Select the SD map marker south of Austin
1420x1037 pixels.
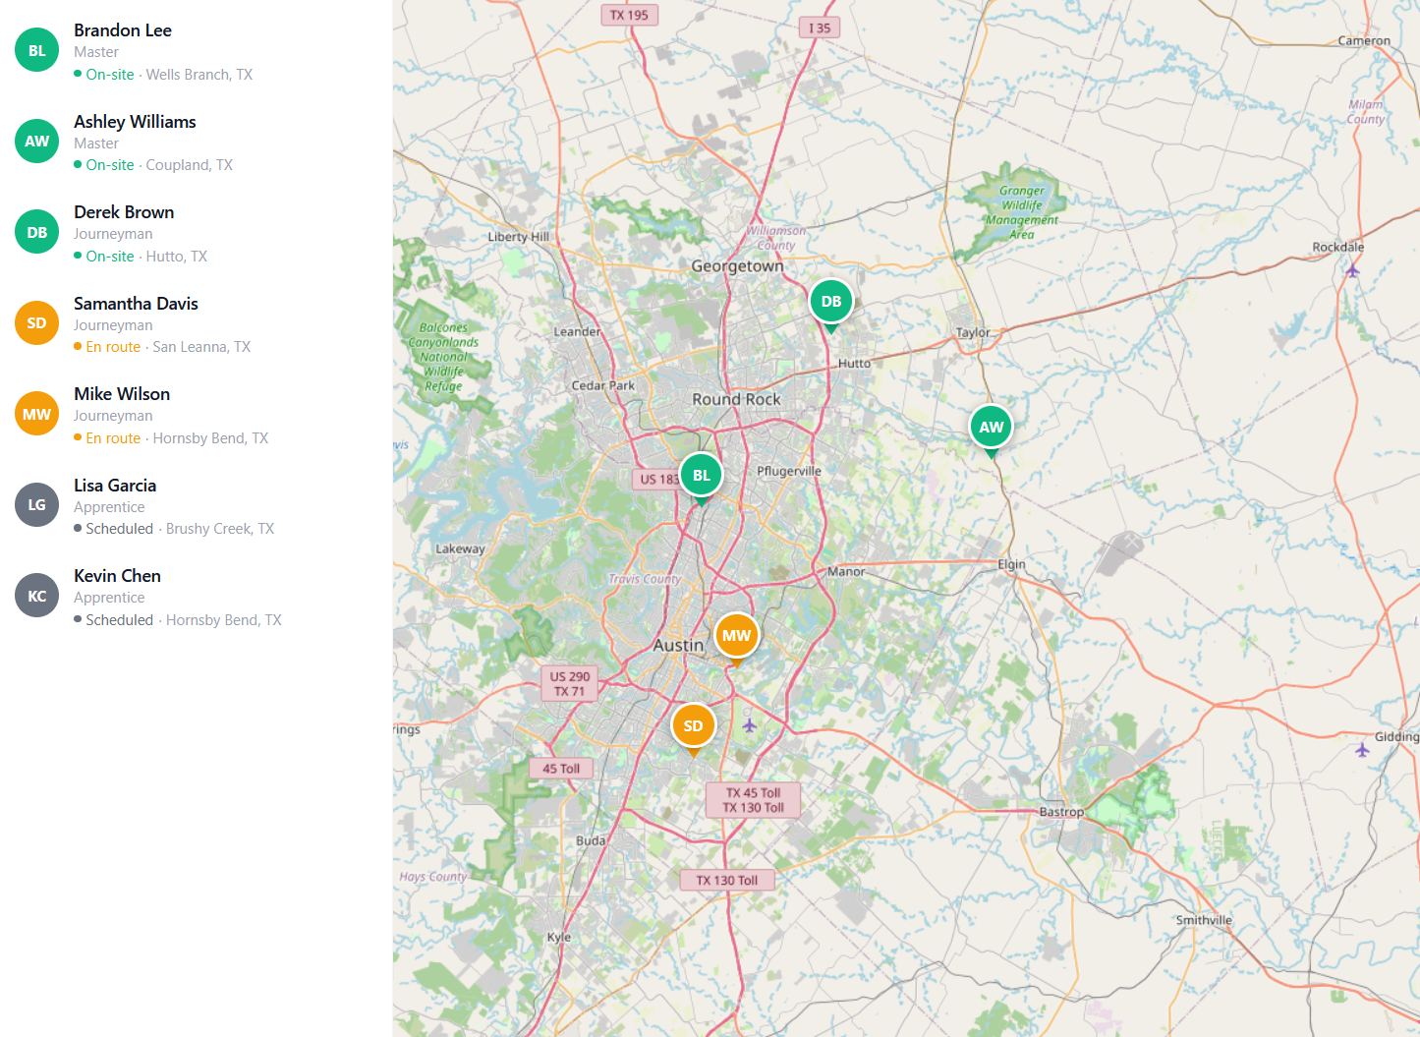pyautogui.click(x=693, y=726)
